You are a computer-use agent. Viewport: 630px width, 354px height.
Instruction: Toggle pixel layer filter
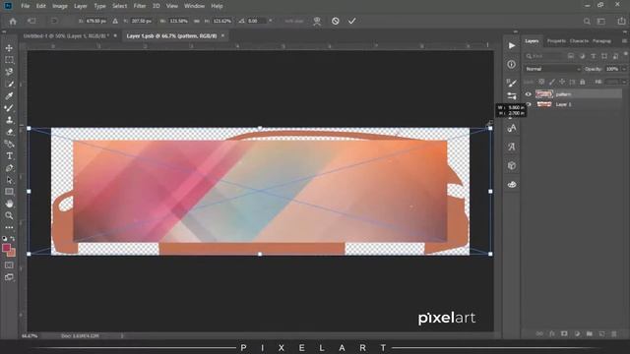(571, 56)
